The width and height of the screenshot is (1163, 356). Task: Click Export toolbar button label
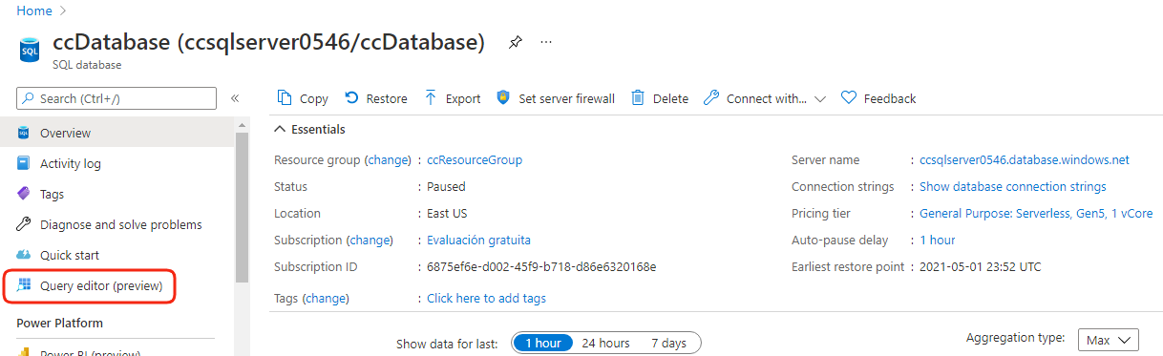pyautogui.click(x=463, y=98)
